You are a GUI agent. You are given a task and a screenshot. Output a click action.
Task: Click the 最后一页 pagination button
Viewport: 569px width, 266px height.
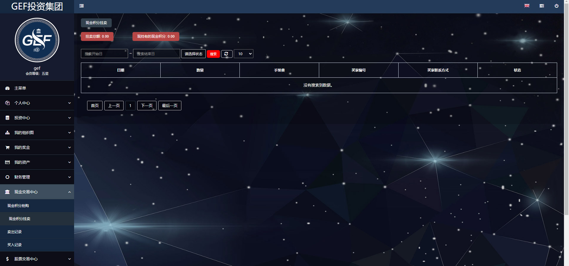(x=170, y=106)
